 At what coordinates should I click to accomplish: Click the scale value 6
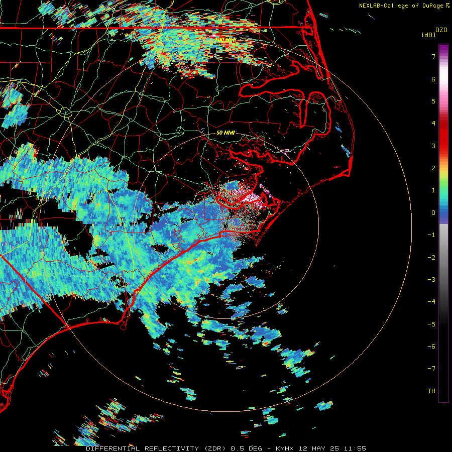coord(433,79)
